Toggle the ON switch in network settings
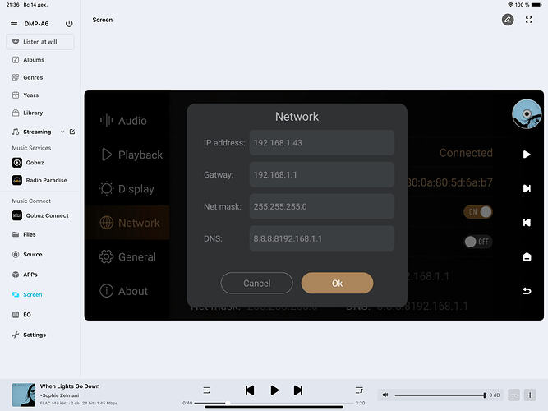The width and height of the screenshot is (548, 411). click(x=479, y=212)
